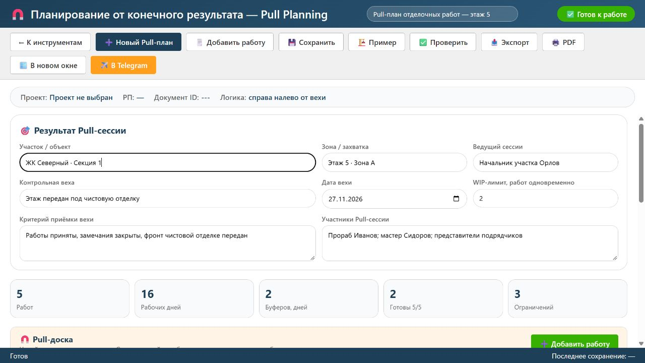Click the "Документ ID: ---" text
This screenshot has width=645, height=363.
click(182, 97)
